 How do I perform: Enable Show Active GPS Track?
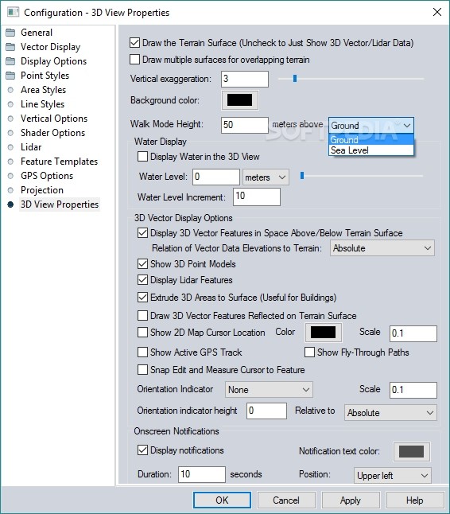coord(142,352)
